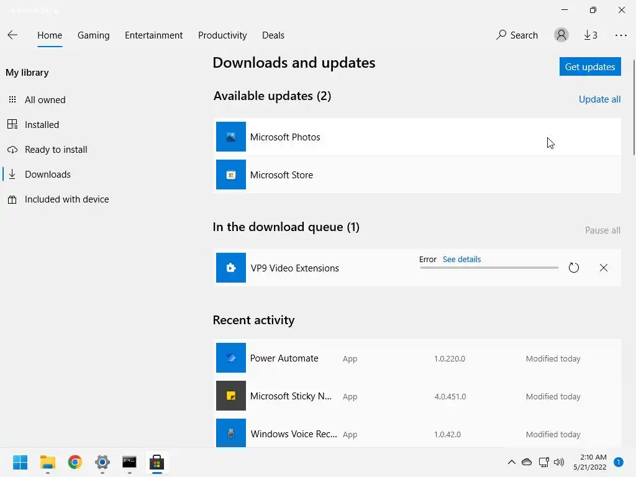The image size is (636, 477).
Task: Click the Search label in header
Action: [524, 35]
